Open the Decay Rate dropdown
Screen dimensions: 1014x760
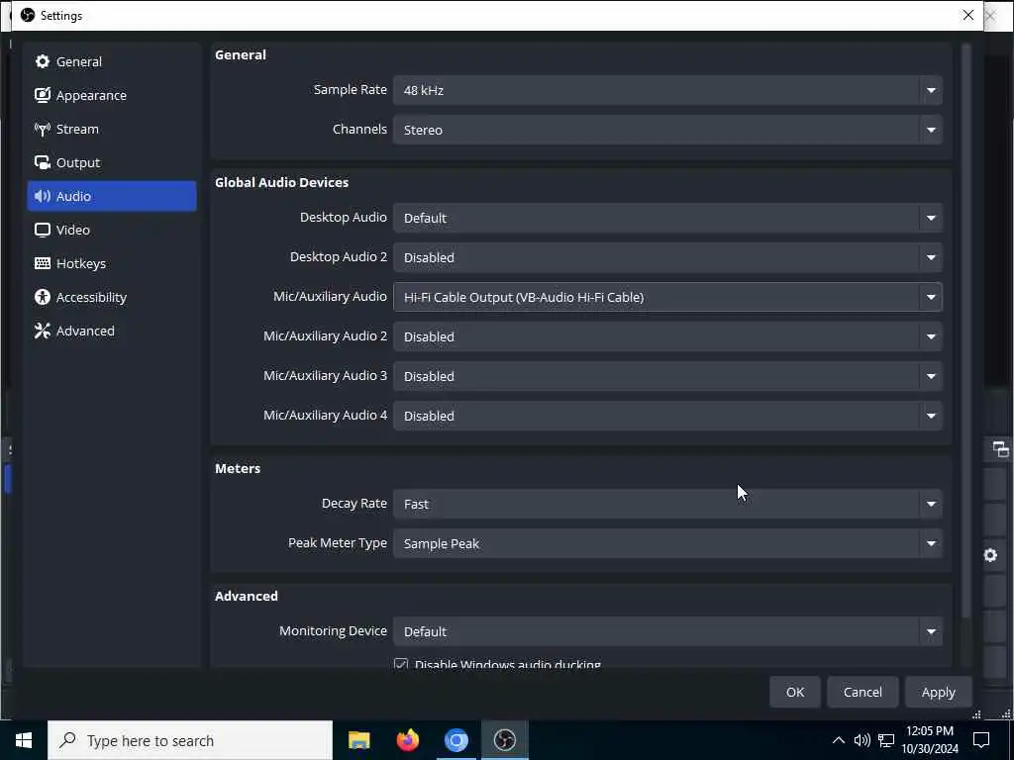click(x=667, y=504)
